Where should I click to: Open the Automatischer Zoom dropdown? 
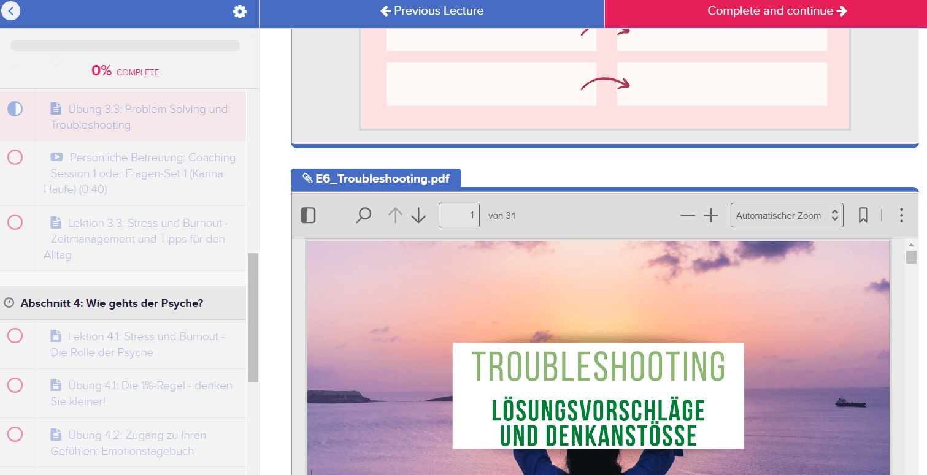(787, 215)
